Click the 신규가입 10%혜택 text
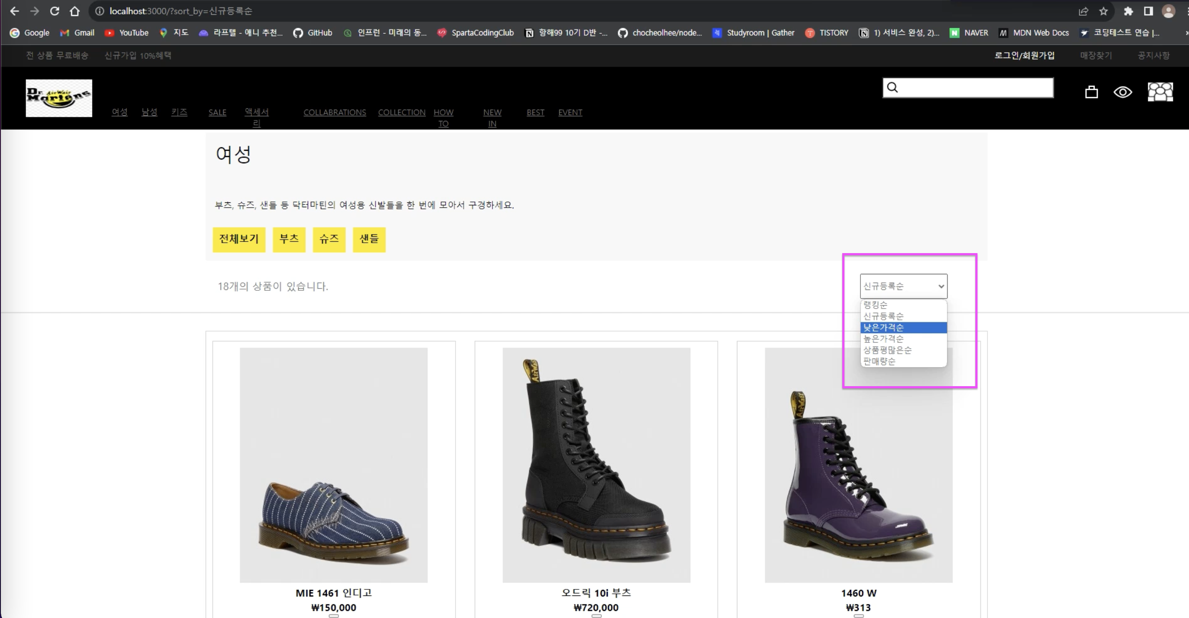 (x=137, y=55)
